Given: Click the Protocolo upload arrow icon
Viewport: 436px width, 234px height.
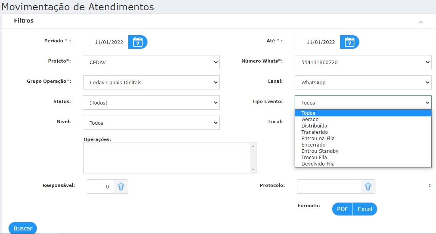Looking at the screenshot, I should [368, 186].
